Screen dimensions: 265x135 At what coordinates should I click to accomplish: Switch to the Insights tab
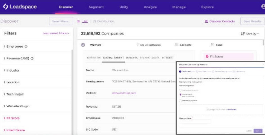coord(132,58)
